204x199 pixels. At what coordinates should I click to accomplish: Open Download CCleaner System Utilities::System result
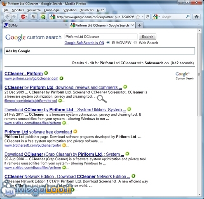coord(65,110)
